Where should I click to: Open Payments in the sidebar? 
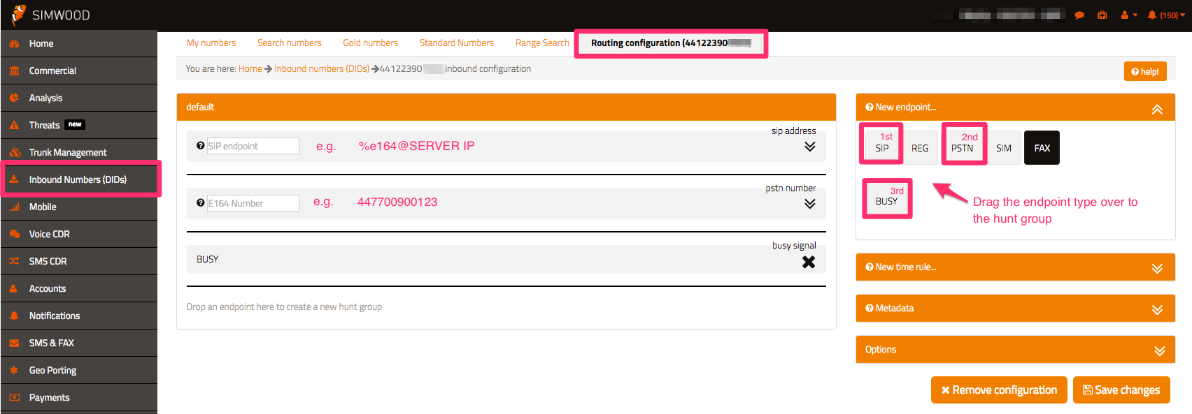coord(78,397)
